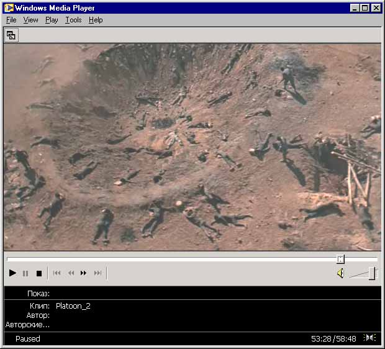Click the Windows Media Player title icon
Viewport: 385px width, 349px height.
(8, 7)
